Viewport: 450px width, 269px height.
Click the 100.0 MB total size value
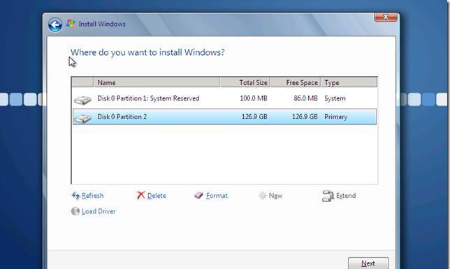click(x=254, y=98)
